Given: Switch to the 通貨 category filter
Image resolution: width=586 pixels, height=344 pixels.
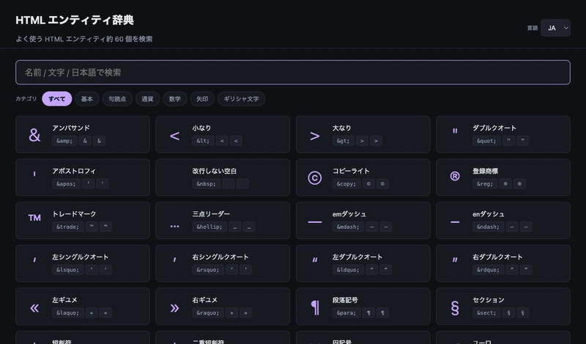Looking at the screenshot, I should [148, 99].
